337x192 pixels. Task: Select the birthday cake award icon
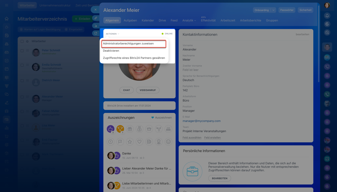click(168, 129)
